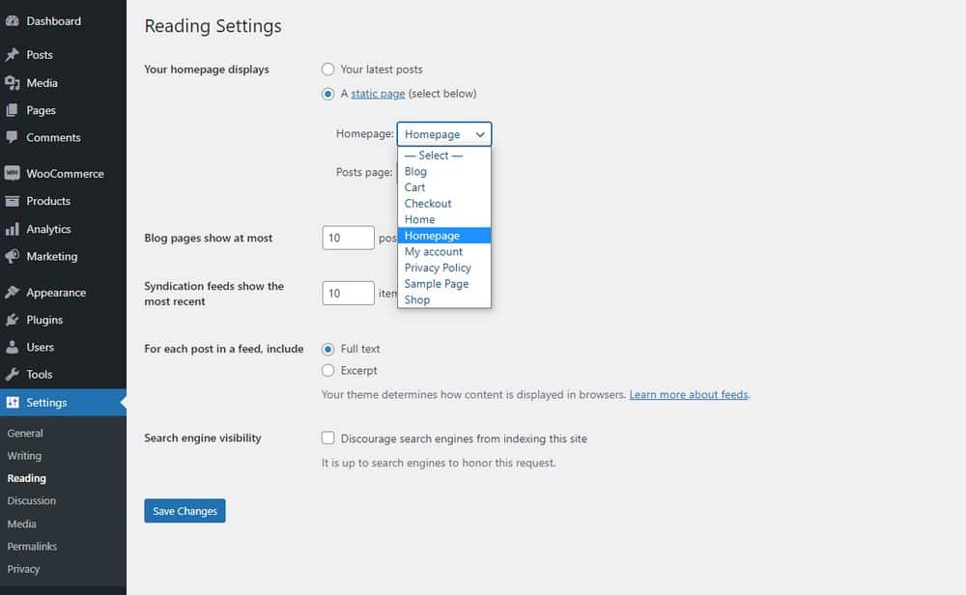Screen dimensions: 966x595
Task: Click the WooCommerce logo icon
Action: click(12, 173)
